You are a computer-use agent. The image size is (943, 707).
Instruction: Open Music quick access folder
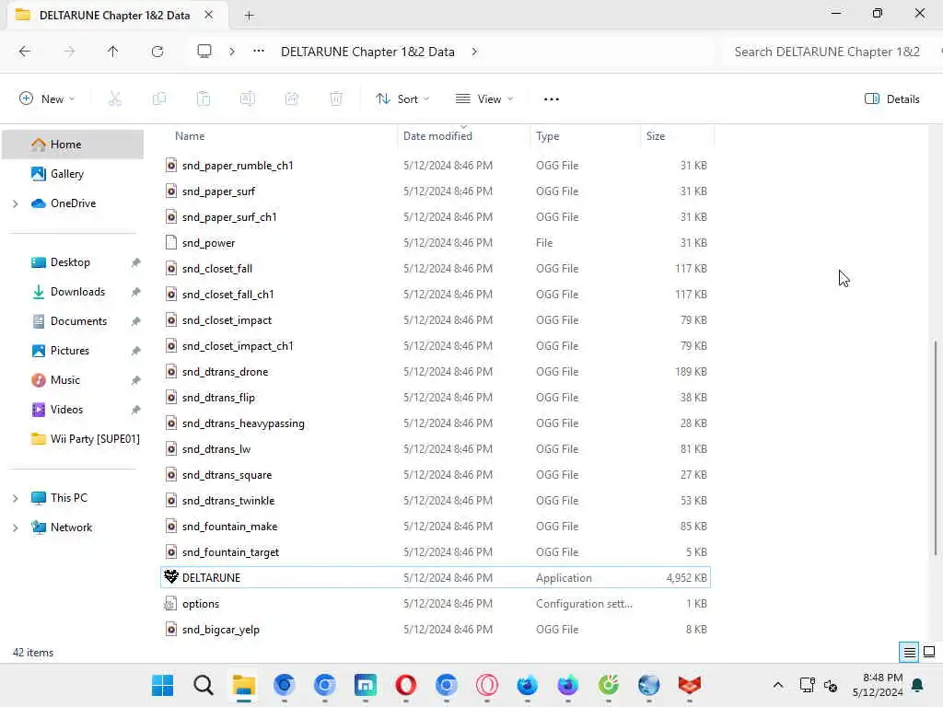point(65,380)
